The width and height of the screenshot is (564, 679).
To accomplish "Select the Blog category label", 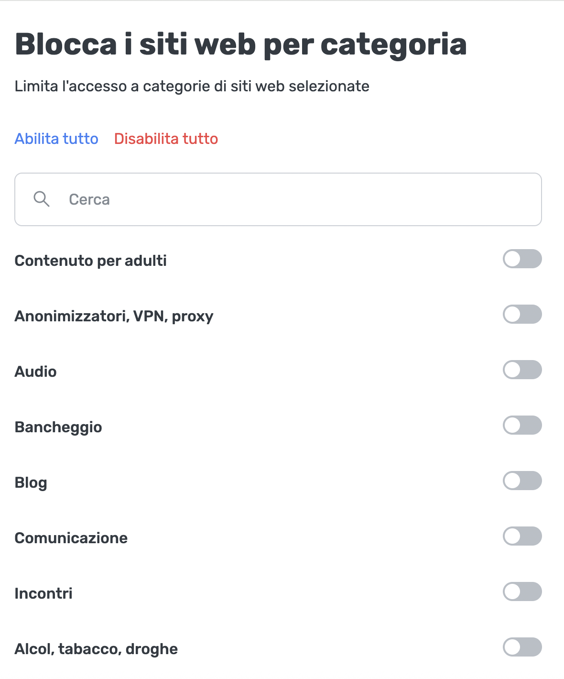I will click(x=31, y=482).
